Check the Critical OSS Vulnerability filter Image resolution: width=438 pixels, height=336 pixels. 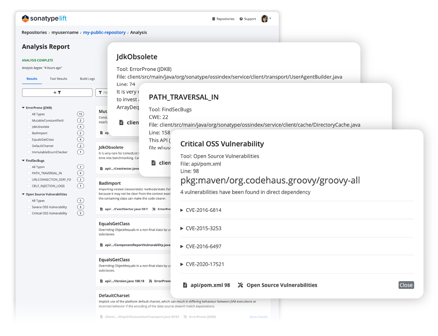click(x=29, y=213)
